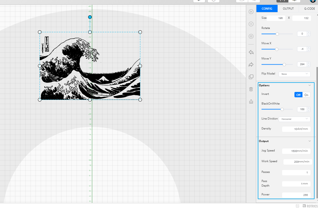The width and height of the screenshot is (318, 208).
Task: Click the Move Y value field showing 294
Action: [x=302, y=64]
